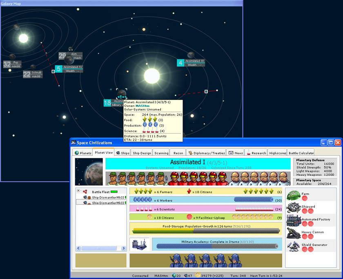343x279 pixels.
Task: Click the selected planet Assimilated I on map
Action: [x=121, y=93]
